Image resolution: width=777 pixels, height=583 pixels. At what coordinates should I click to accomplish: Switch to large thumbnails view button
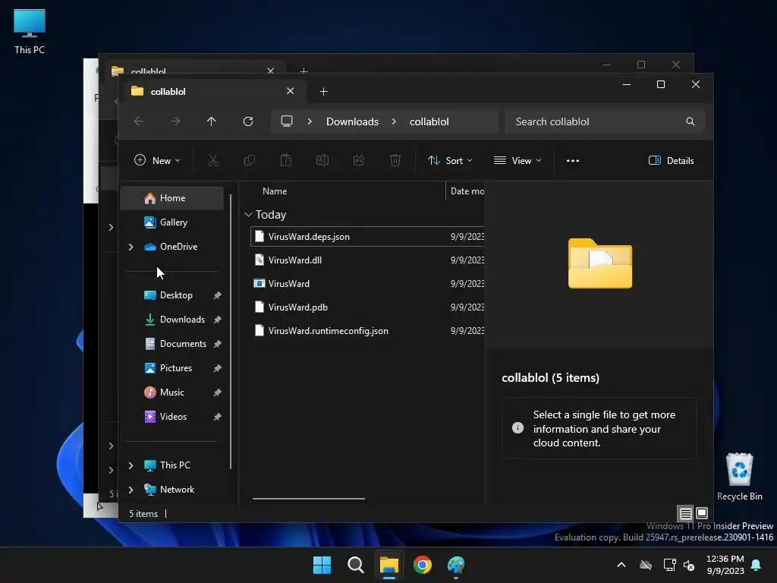coord(702,513)
